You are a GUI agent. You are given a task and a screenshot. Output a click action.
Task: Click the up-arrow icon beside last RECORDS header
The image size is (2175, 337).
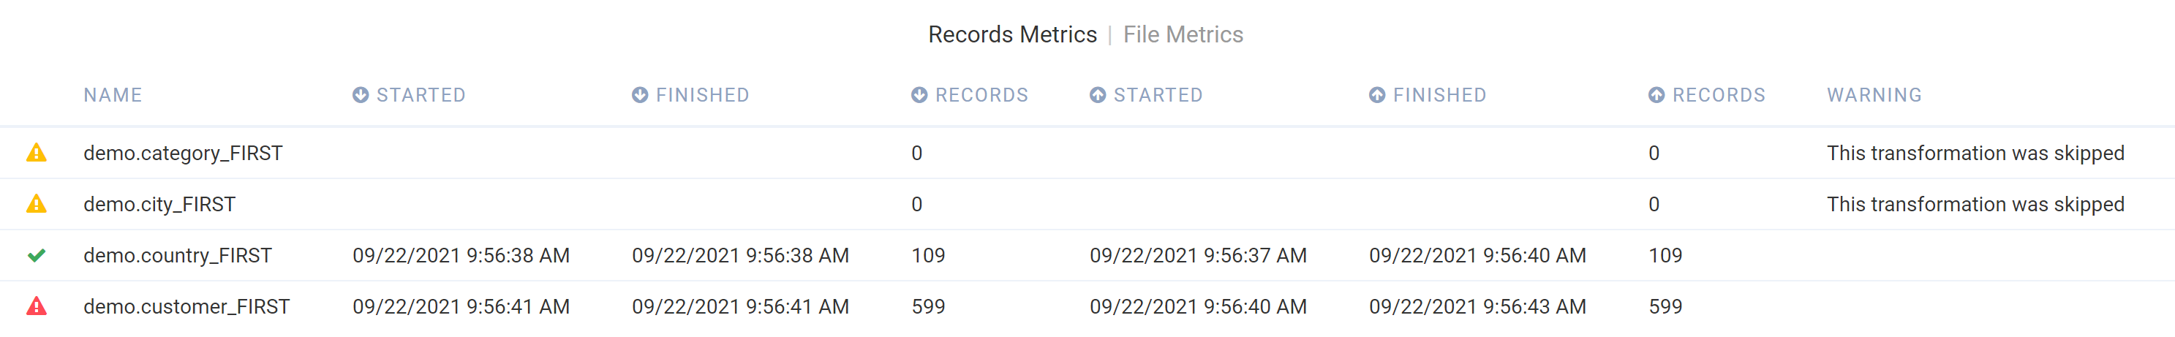pos(1656,96)
